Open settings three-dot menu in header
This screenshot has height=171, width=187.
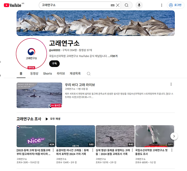coord(162,5)
